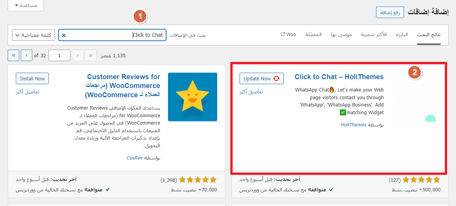Open the البارزة featured tab
Viewport: 456px width, 206px height.
(402, 35)
